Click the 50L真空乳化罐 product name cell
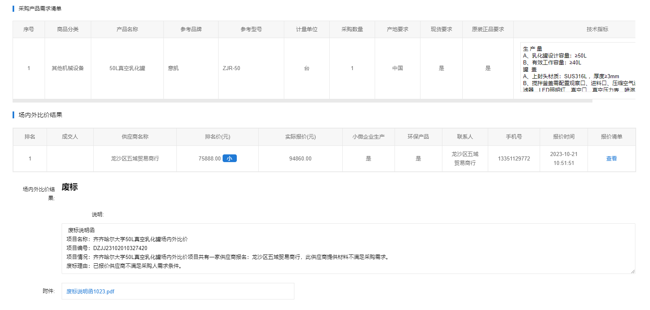 coord(127,68)
